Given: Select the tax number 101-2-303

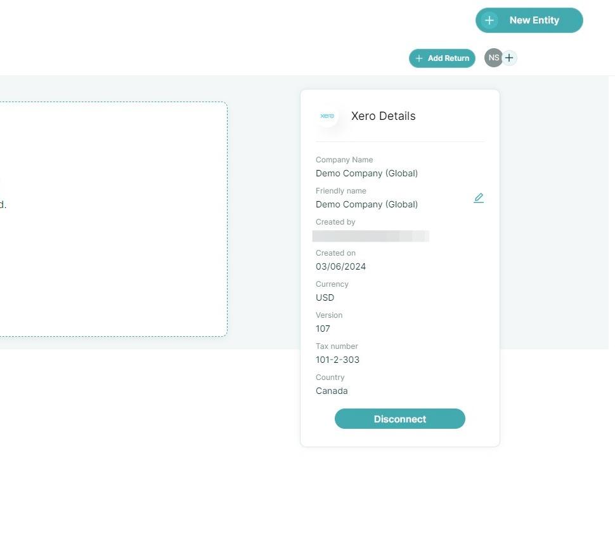Looking at the screenshot, I should 337,360.
